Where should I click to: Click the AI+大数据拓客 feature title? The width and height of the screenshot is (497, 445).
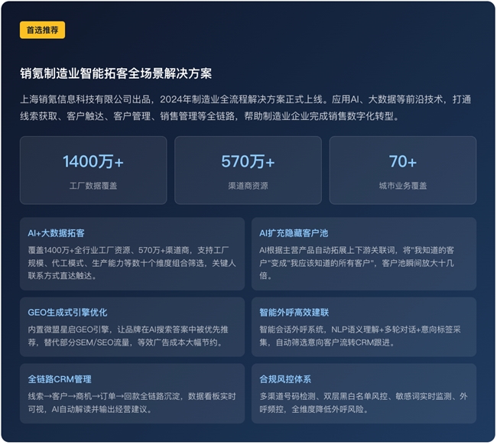tap(56, 233)
